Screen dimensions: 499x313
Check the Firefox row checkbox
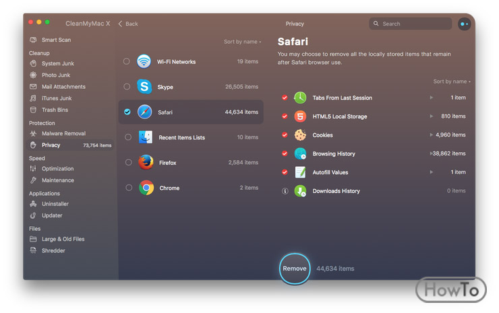[128, 162]
